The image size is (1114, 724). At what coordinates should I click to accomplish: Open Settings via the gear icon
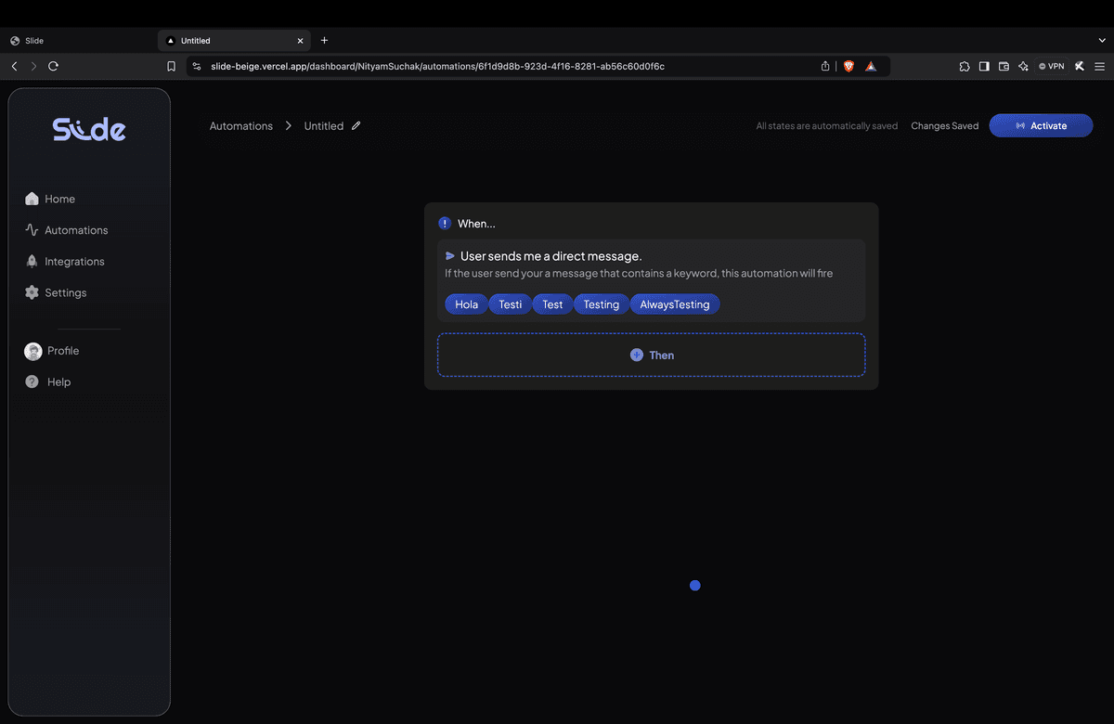pos(31,291)
